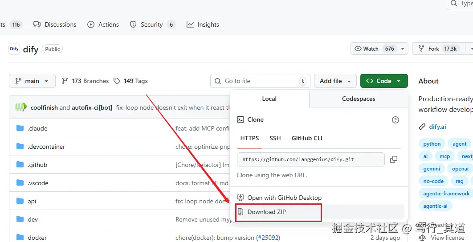Viewport: 473px width, 242px height.
Task: Open the dev folder
Action: tap(33, 219)
